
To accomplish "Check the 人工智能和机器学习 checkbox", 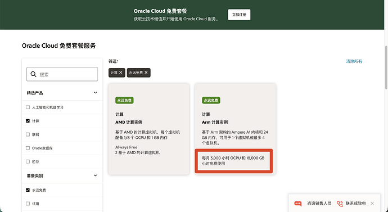I will pos(28,107).
